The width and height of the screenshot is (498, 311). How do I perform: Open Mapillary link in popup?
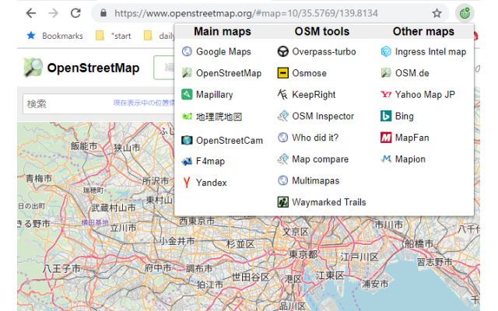coord(215,95)
